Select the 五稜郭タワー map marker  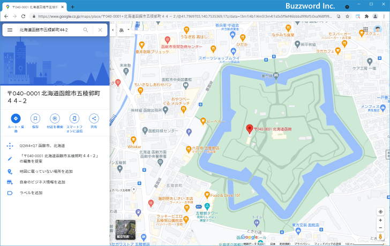pyautogui.click(x=207, y=206)
